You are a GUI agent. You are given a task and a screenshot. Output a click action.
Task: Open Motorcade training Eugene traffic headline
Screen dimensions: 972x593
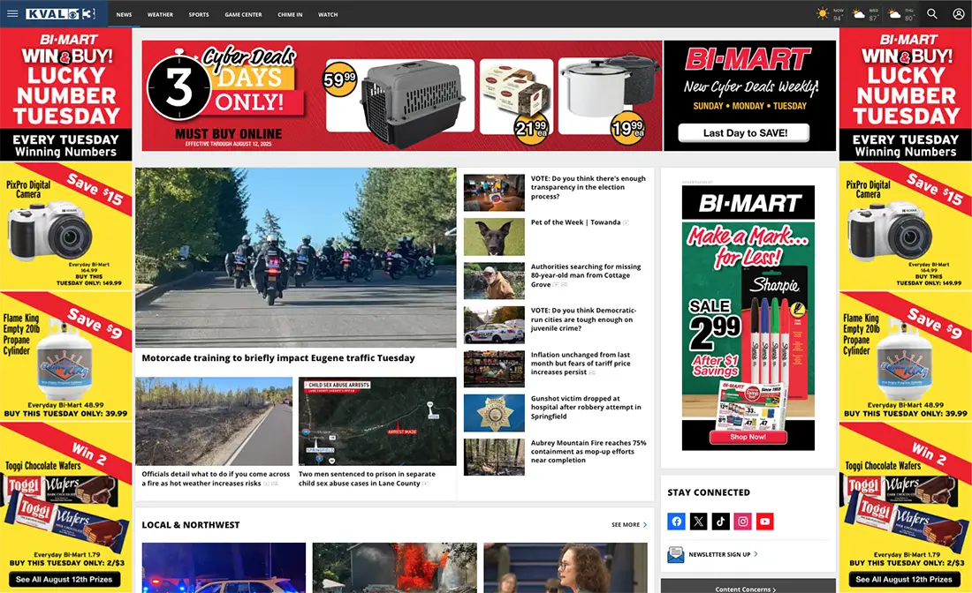point(278,357)
